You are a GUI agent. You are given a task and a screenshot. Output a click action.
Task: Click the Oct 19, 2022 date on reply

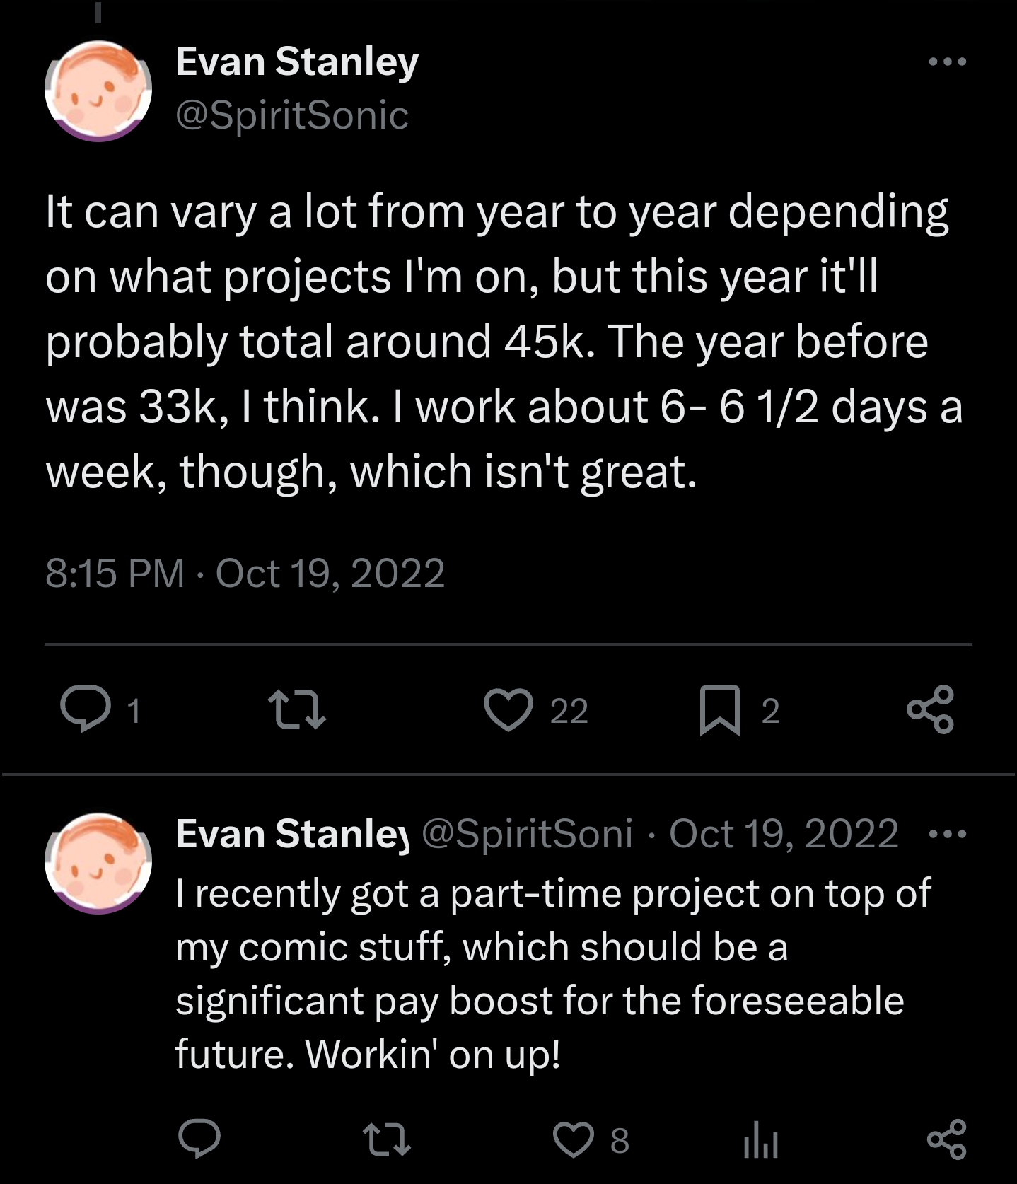pyautogui.click(x=784, y=834)
